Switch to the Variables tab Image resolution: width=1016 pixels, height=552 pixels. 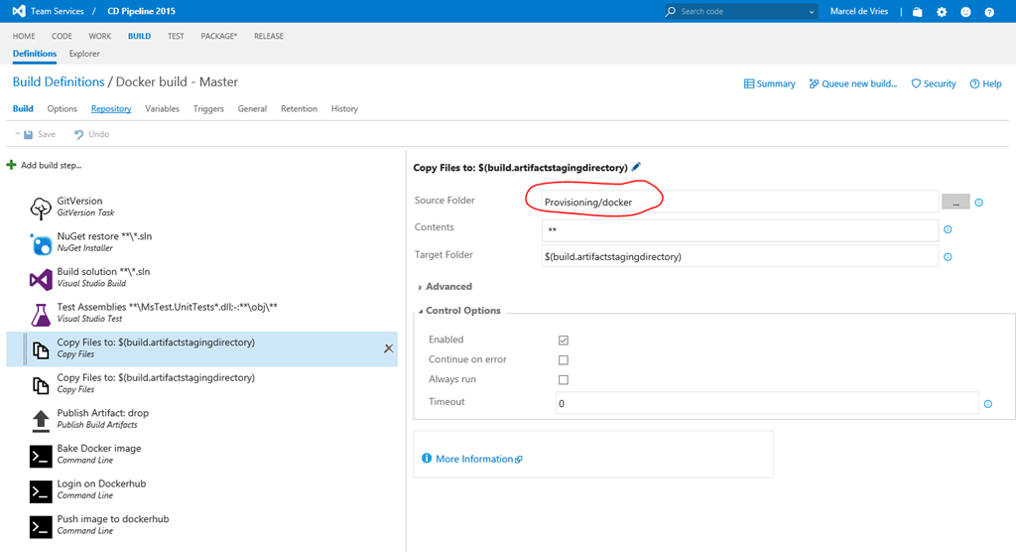[x=162, y=109]
